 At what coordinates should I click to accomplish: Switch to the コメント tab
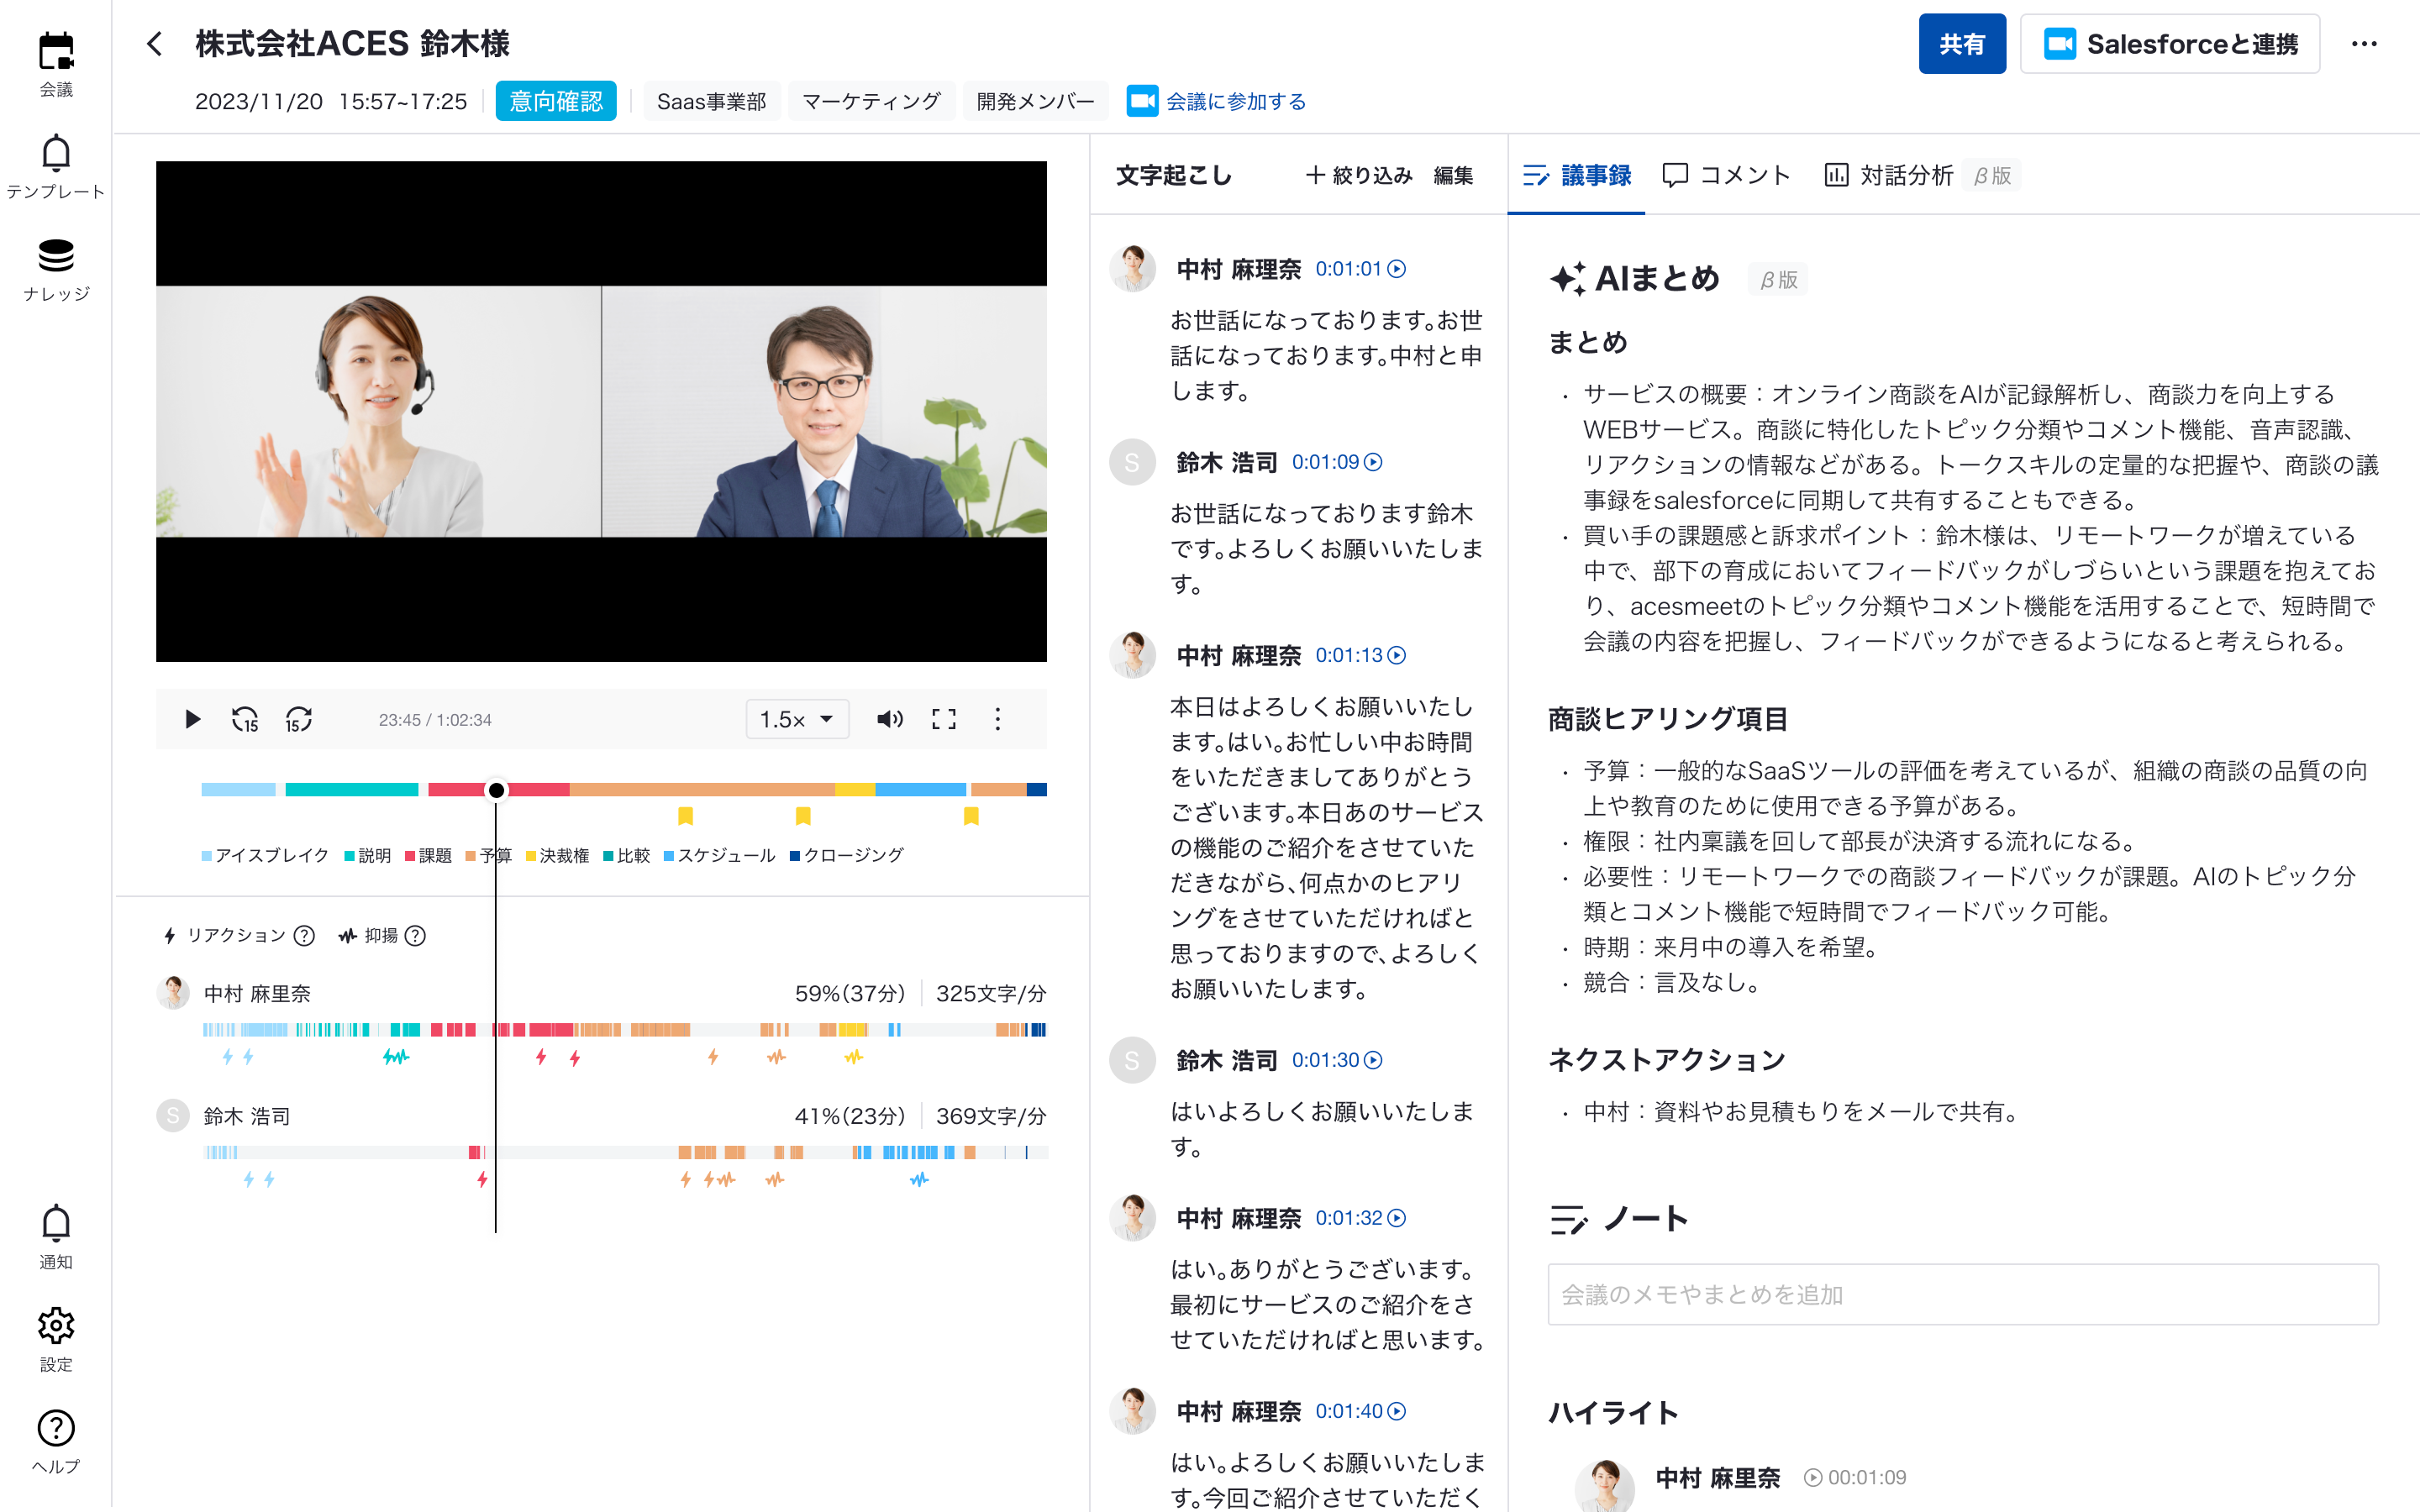pyautogui.click(x=1726, y=175)
